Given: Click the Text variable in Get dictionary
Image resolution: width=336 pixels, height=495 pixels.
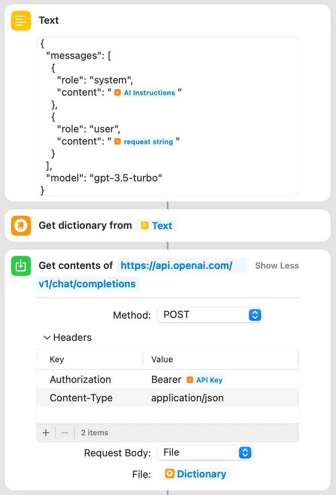Looking at the screenshot, I should coord(157,226).
